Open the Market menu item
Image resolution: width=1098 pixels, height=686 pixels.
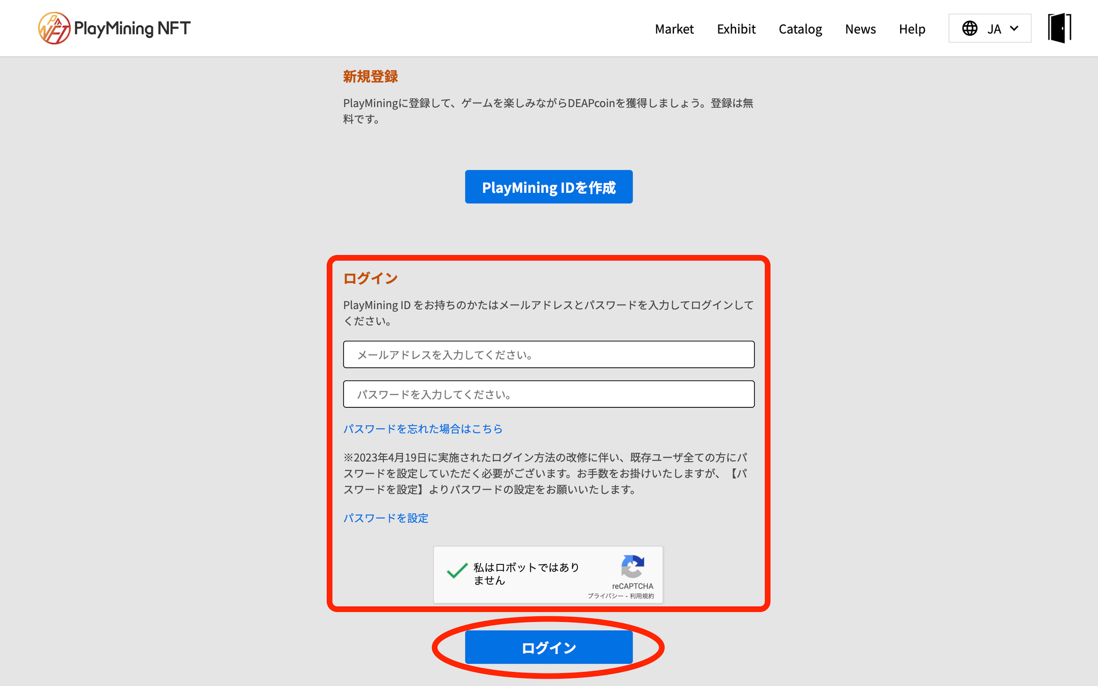tap(674, 29)
